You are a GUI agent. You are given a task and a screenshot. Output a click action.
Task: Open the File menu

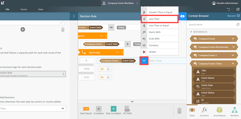7,9
